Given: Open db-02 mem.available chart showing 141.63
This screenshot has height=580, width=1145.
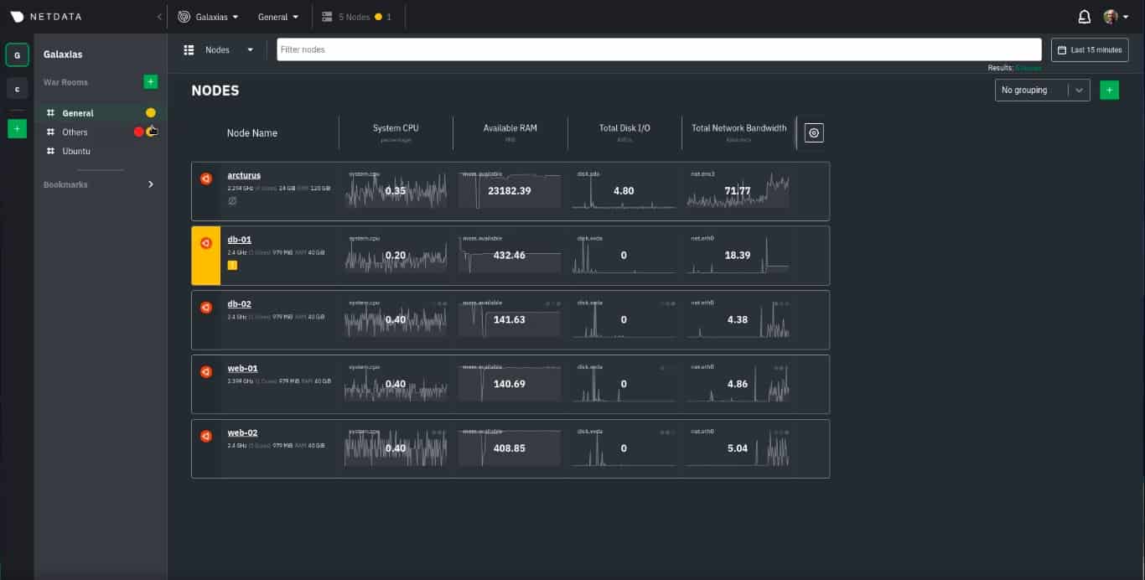Looking at the screenshot, I should tap(510, 319).
